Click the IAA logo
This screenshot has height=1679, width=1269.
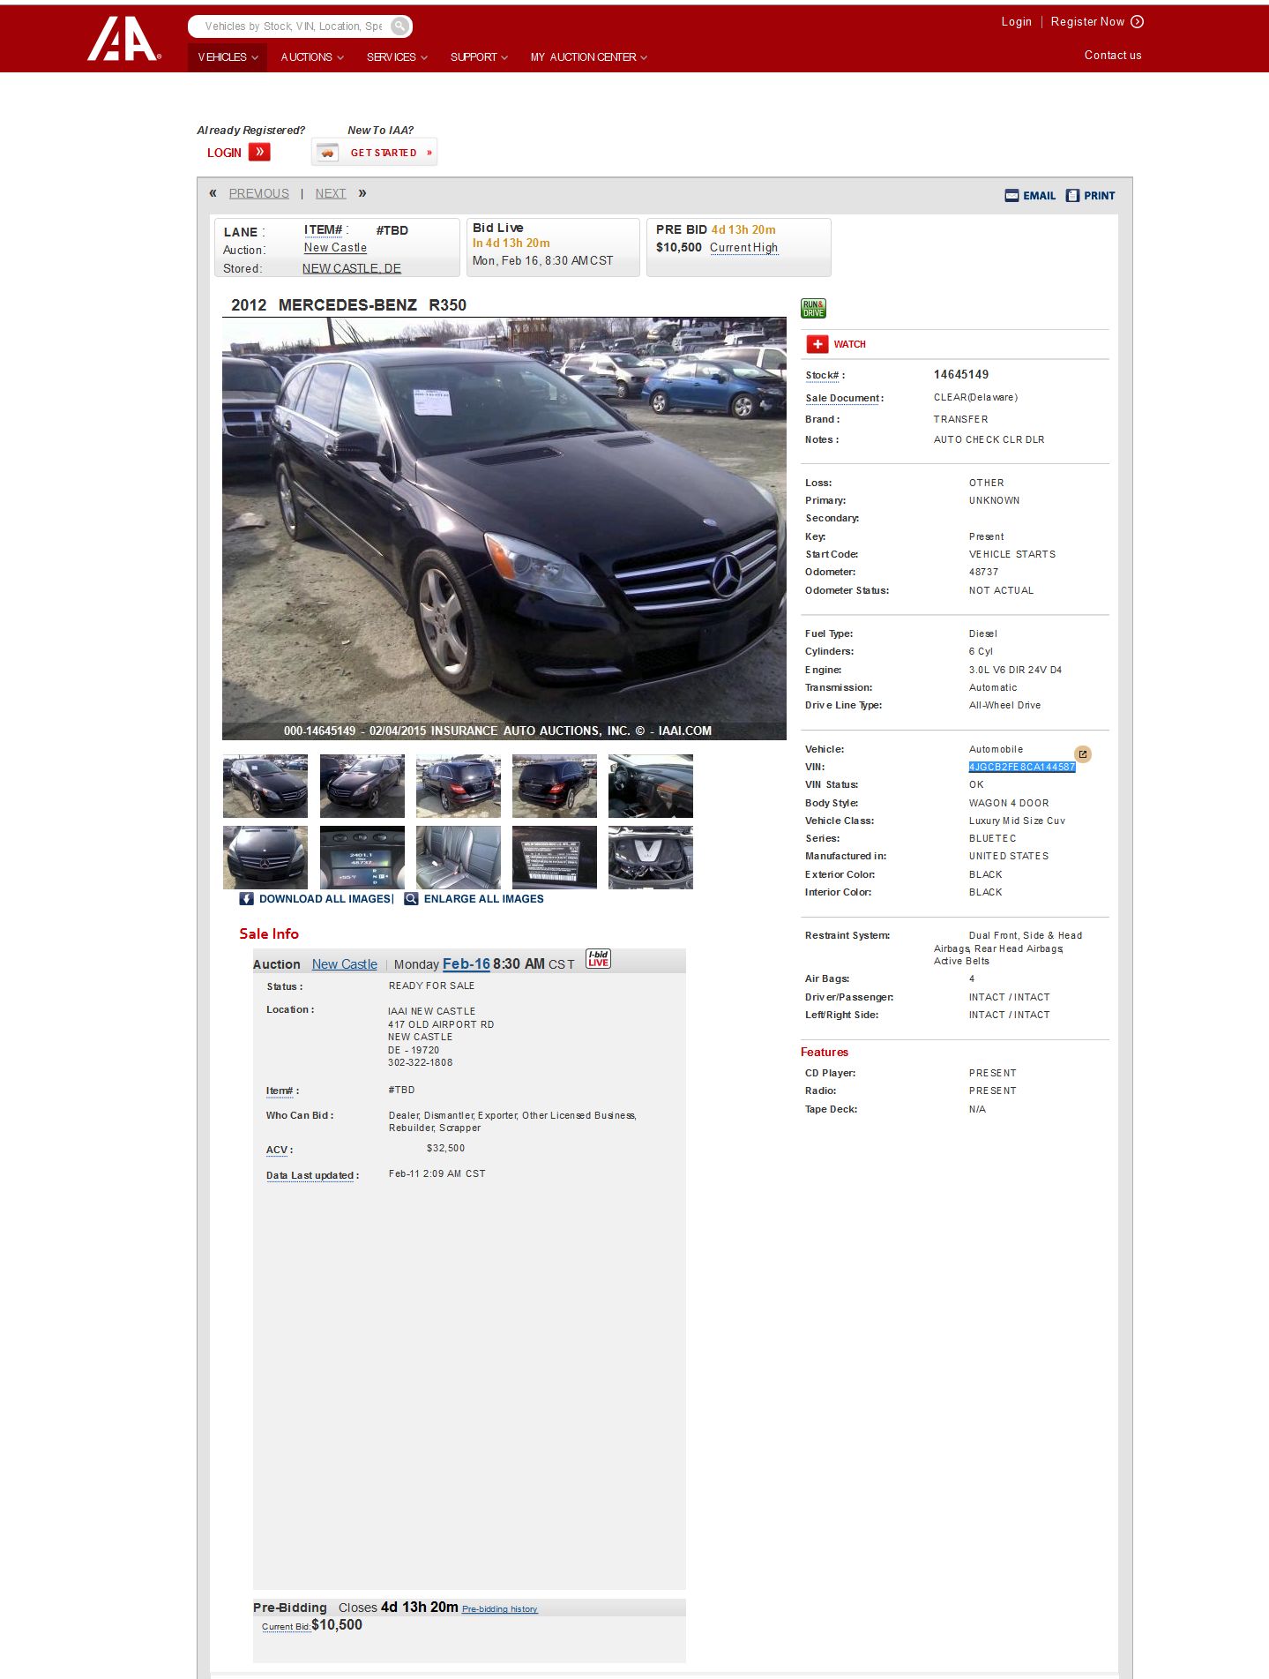click(123, 39)
